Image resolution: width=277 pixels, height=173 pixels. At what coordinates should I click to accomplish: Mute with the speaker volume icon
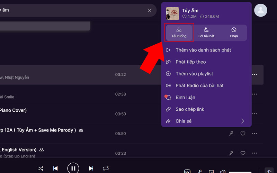(x=223, y=171)
